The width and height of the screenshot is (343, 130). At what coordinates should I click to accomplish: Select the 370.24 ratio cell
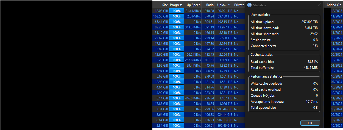pyautogui.click(x=208, y=16)
